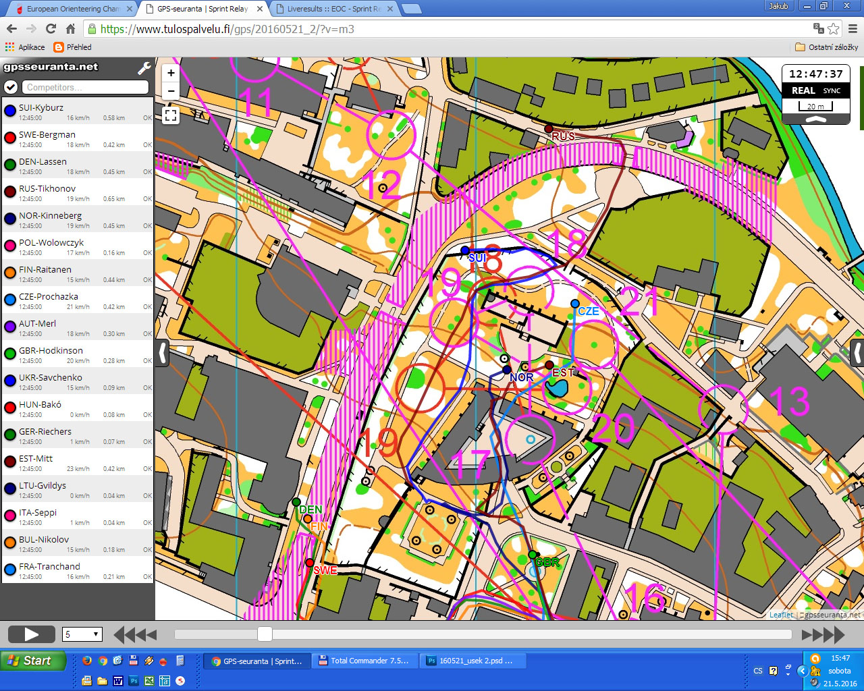Toggle fullscreen map view
864x691 pixels.
(x=171, y=115)
